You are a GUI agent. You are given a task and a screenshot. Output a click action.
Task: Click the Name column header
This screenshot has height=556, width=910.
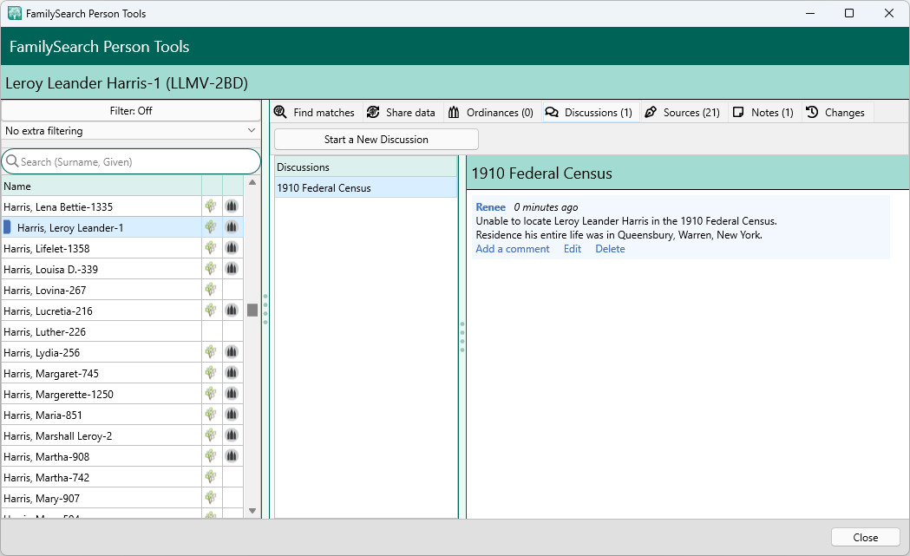click(101, 186)
